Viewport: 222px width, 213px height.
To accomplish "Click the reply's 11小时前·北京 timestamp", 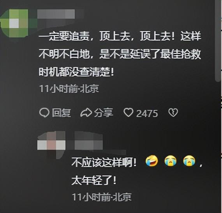I will point(102,197).
